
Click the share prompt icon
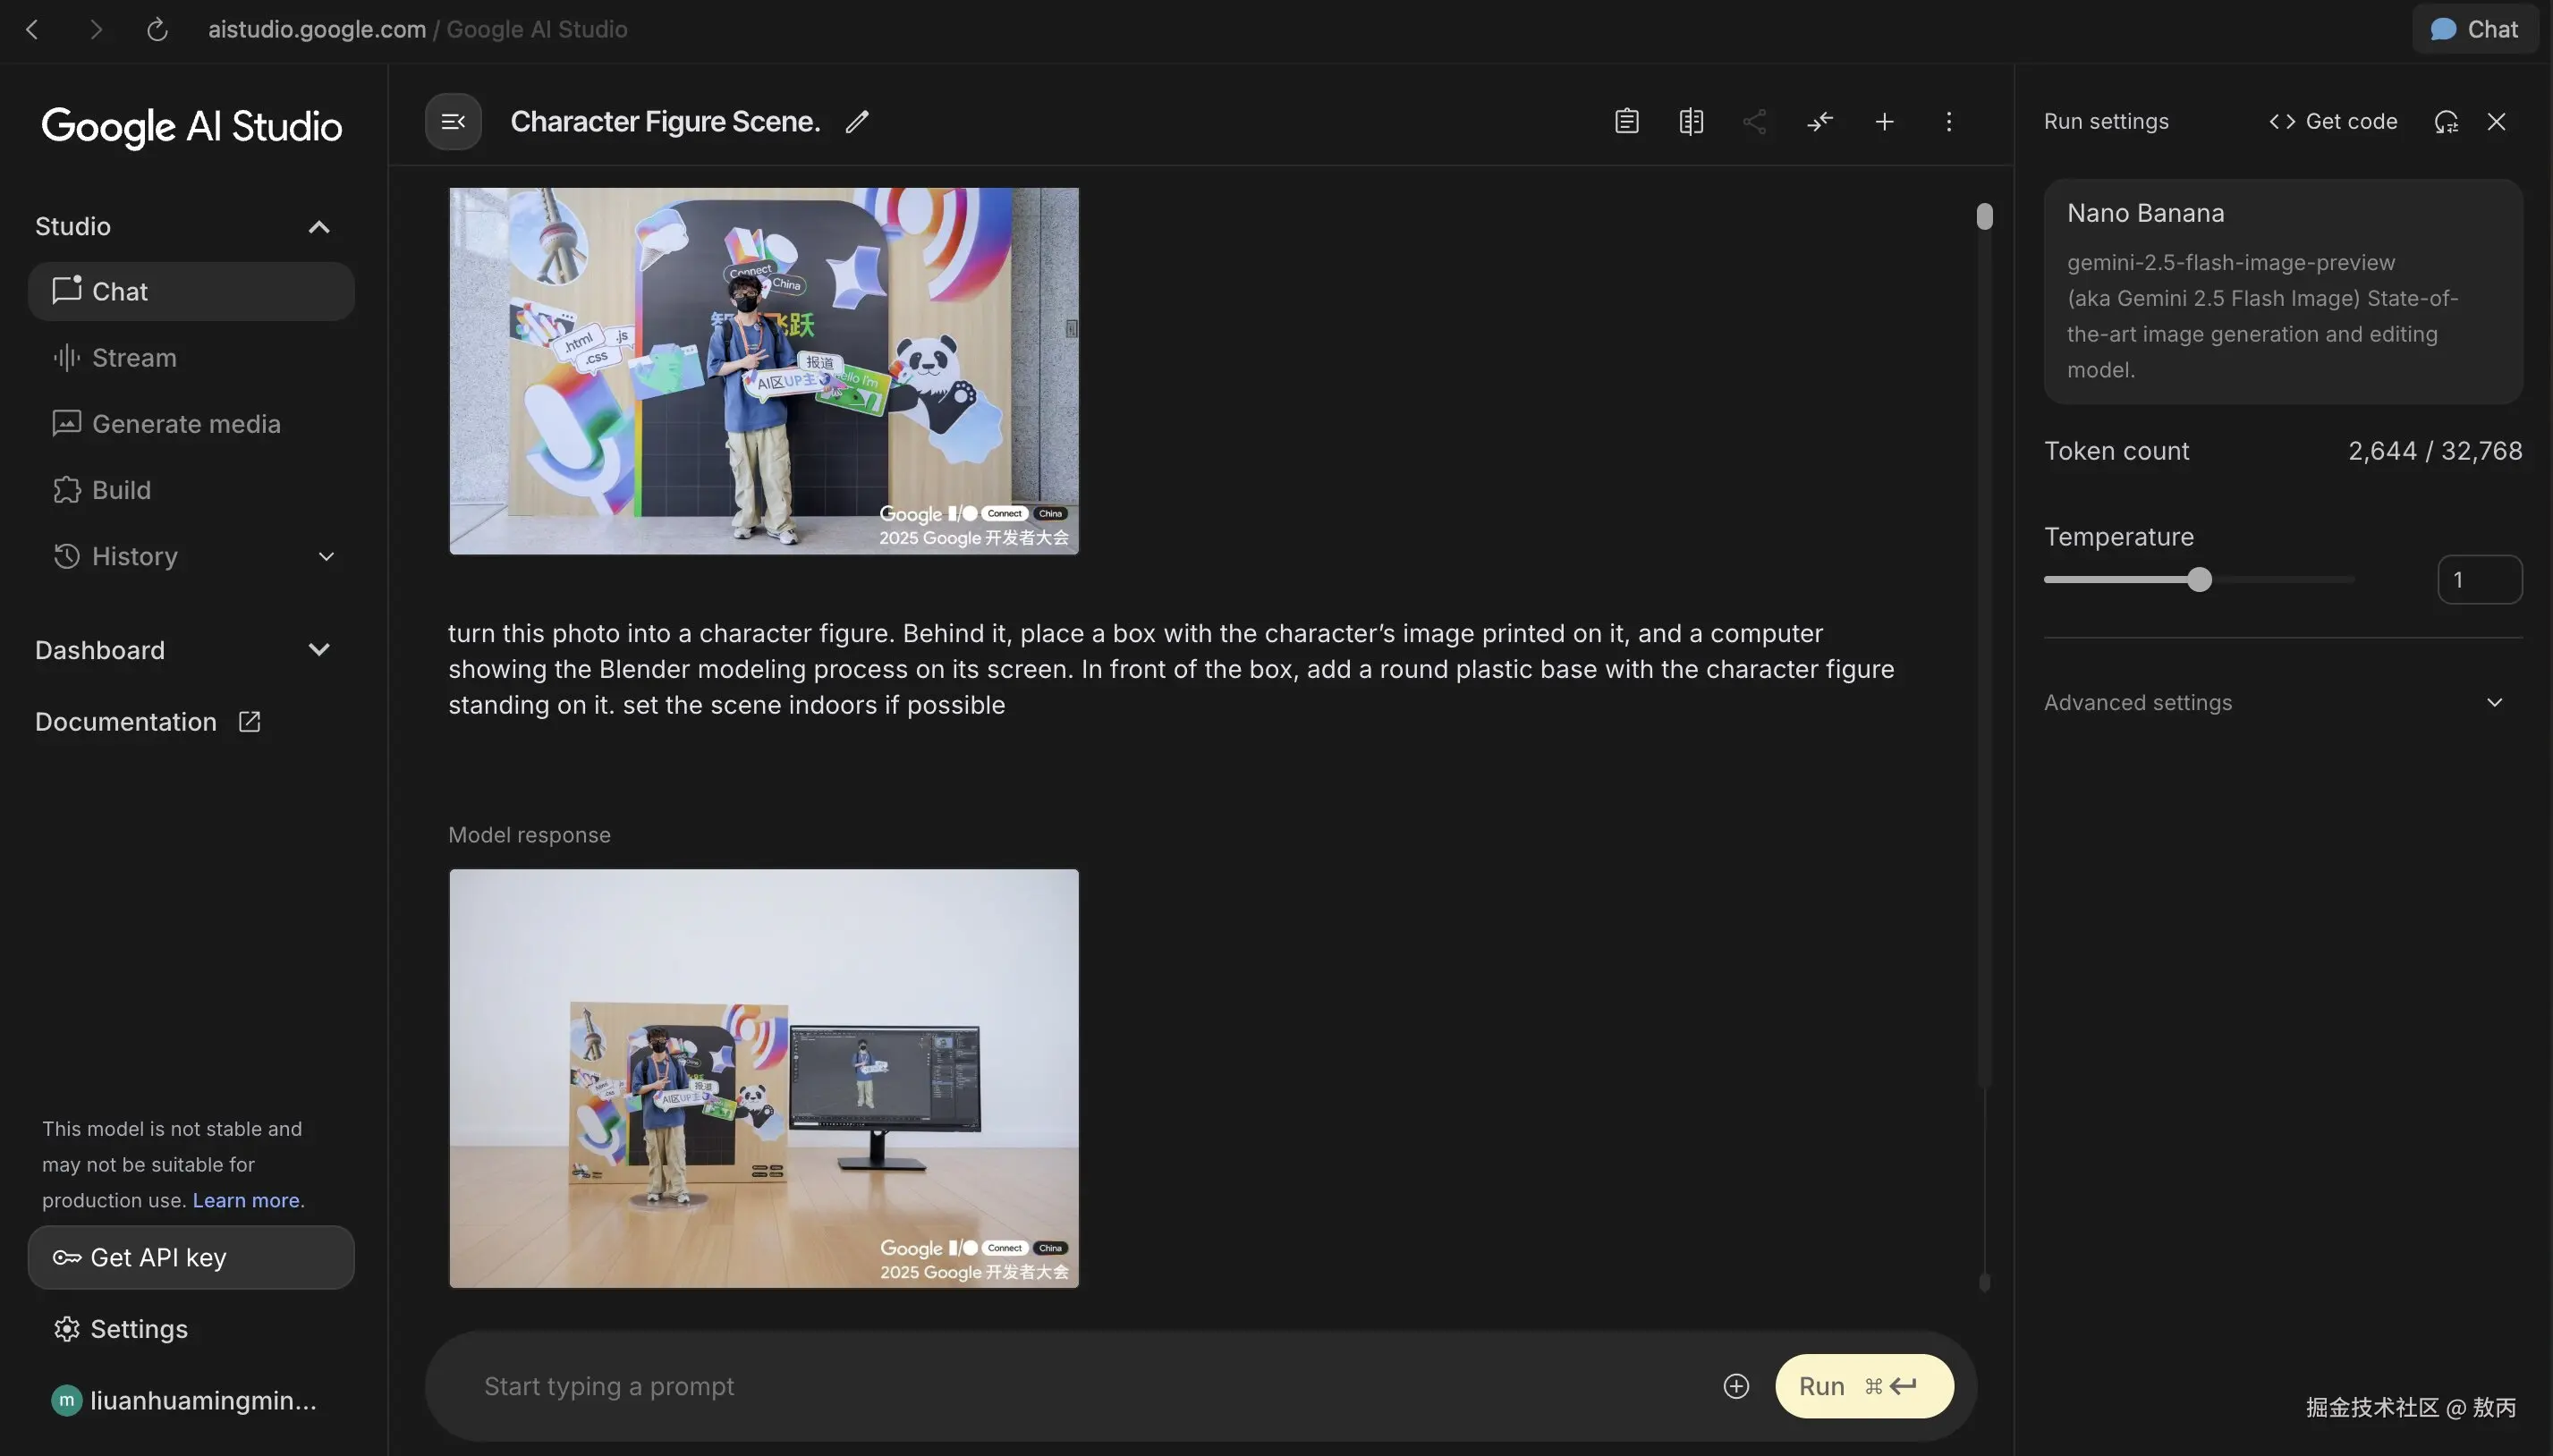coord(1755,122)
